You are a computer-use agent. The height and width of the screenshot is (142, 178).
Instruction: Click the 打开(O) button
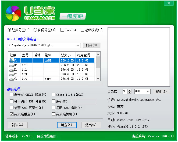click(91, 45)
